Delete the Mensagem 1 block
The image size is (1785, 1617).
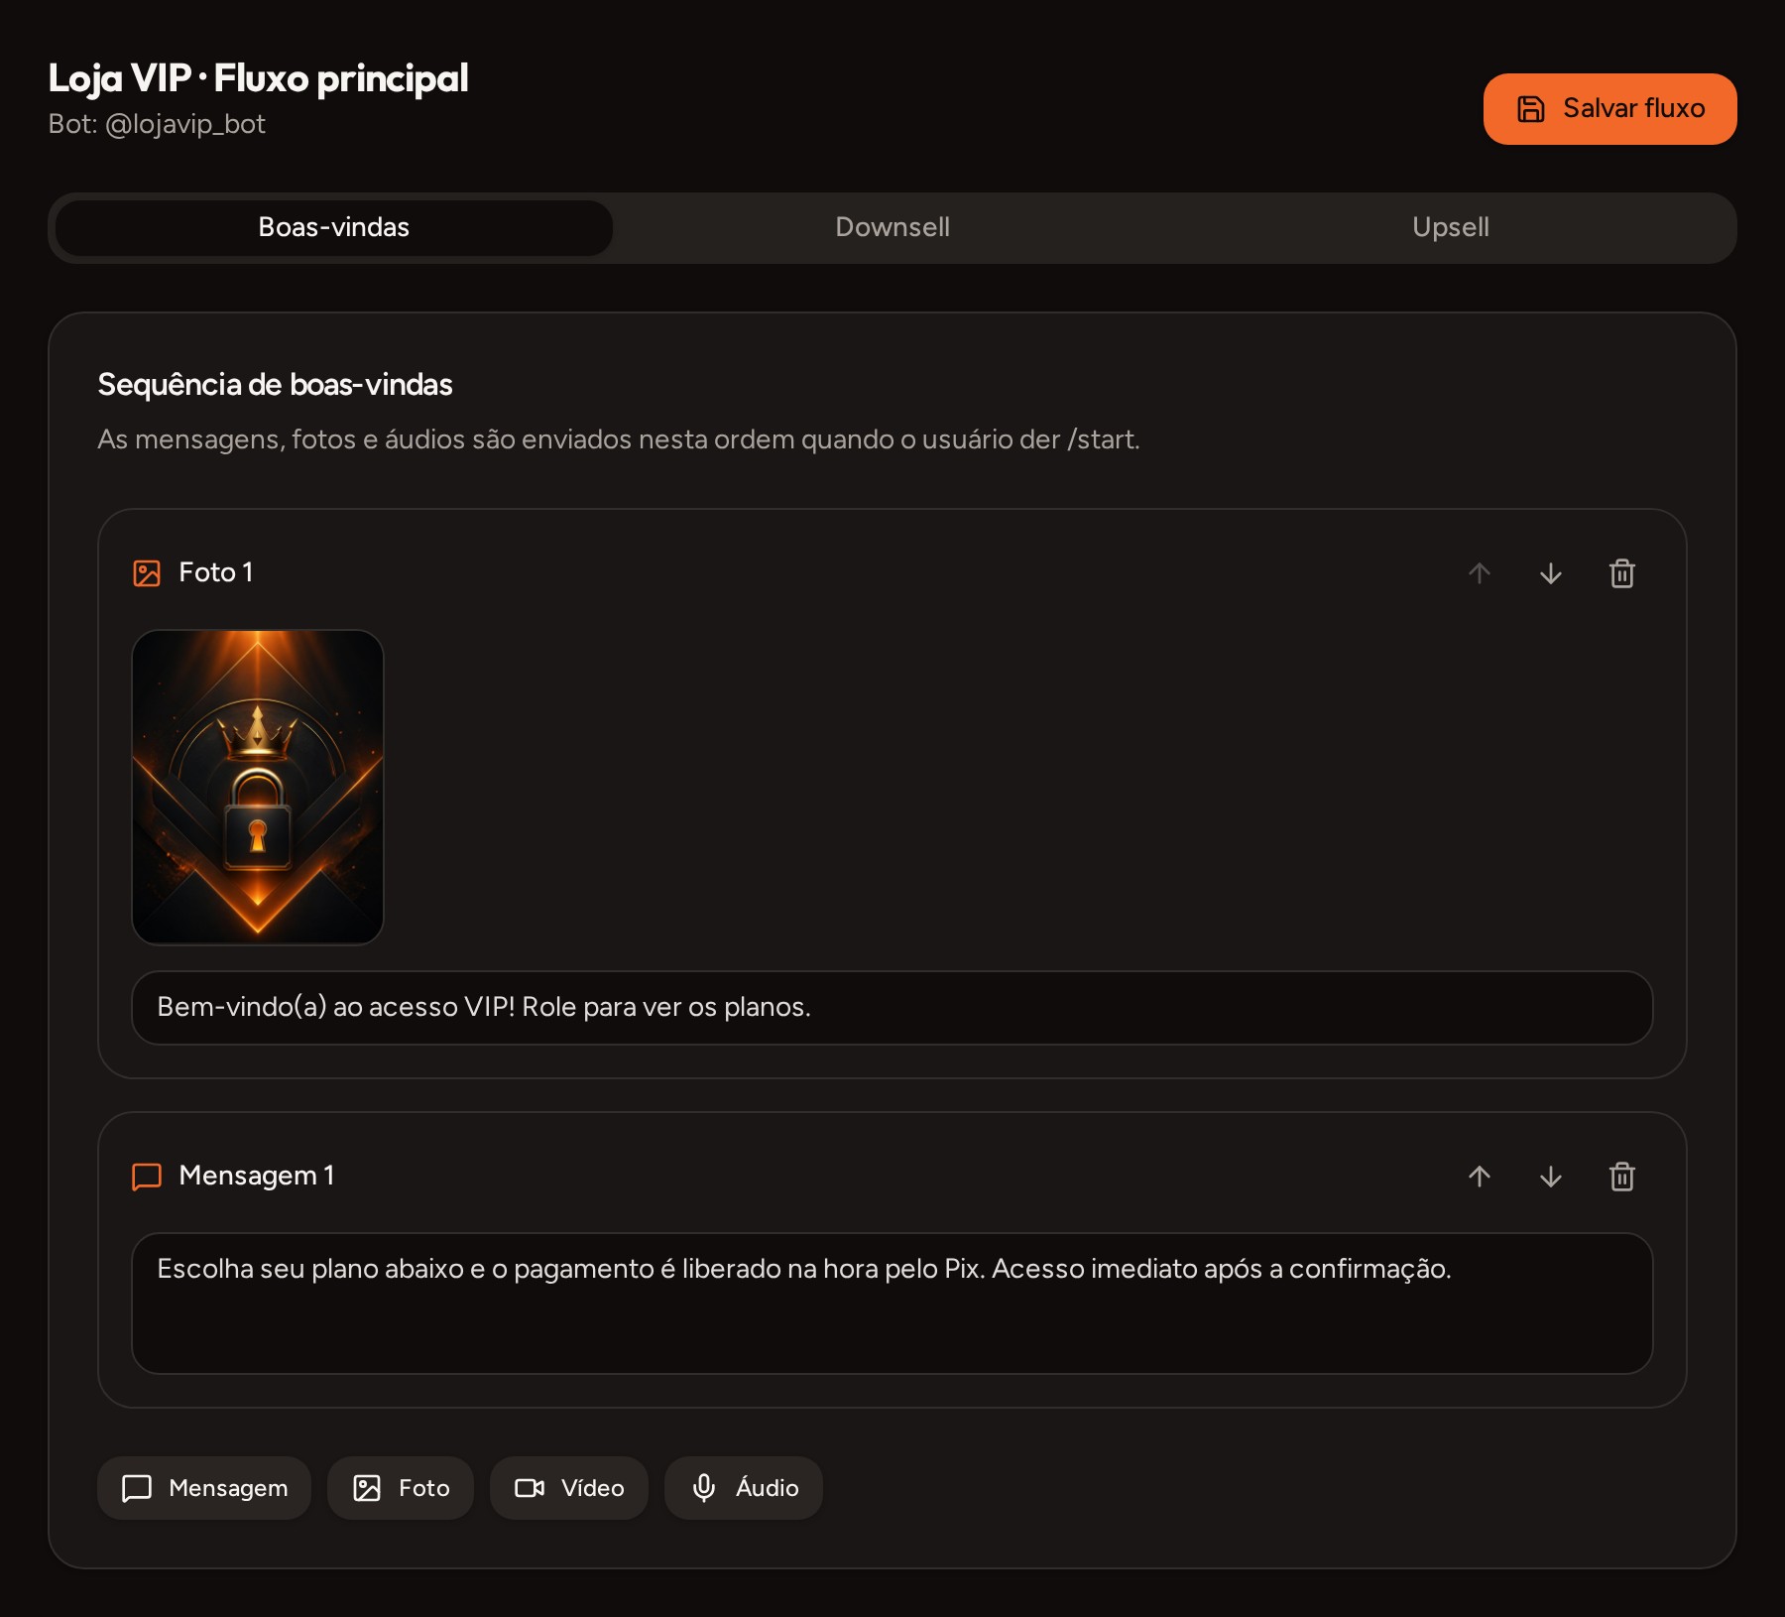point(1622,1177)
